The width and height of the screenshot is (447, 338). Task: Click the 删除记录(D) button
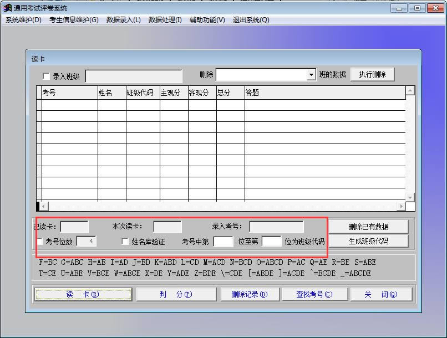250,294
